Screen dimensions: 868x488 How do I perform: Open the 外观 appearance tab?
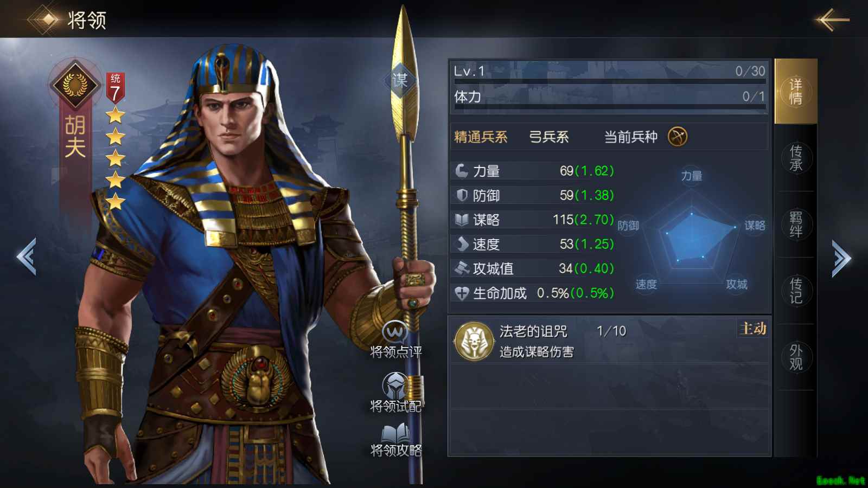click(795, 357)
